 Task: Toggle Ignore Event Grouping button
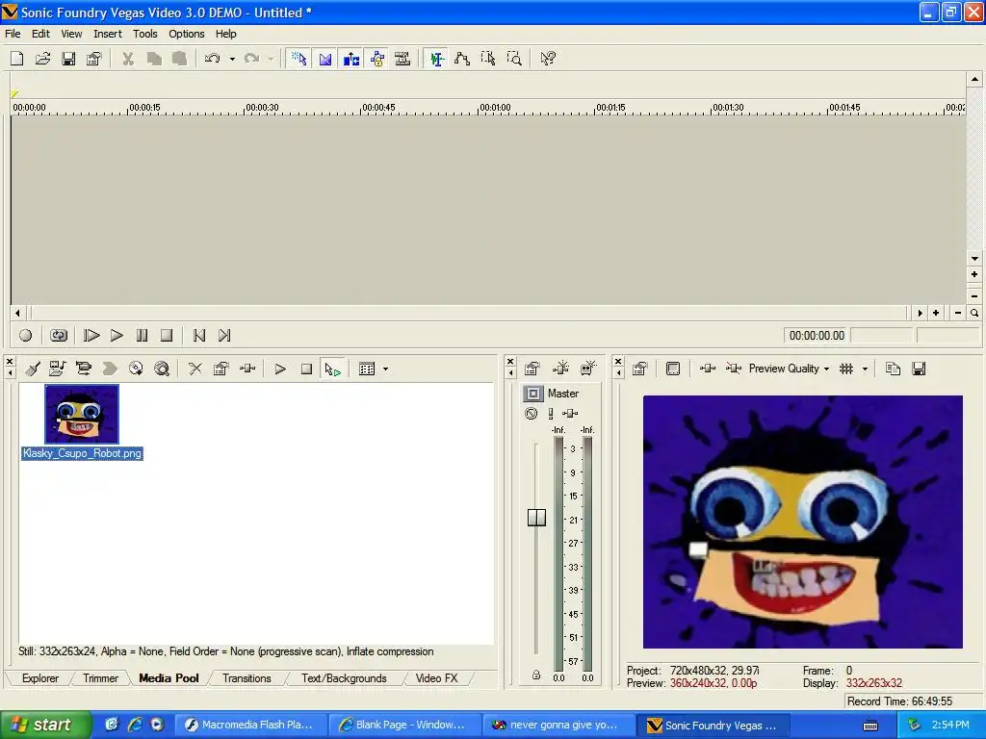tap(402, 59)
